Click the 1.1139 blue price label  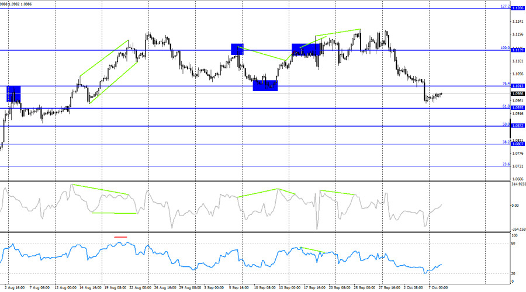pos(517,50)
